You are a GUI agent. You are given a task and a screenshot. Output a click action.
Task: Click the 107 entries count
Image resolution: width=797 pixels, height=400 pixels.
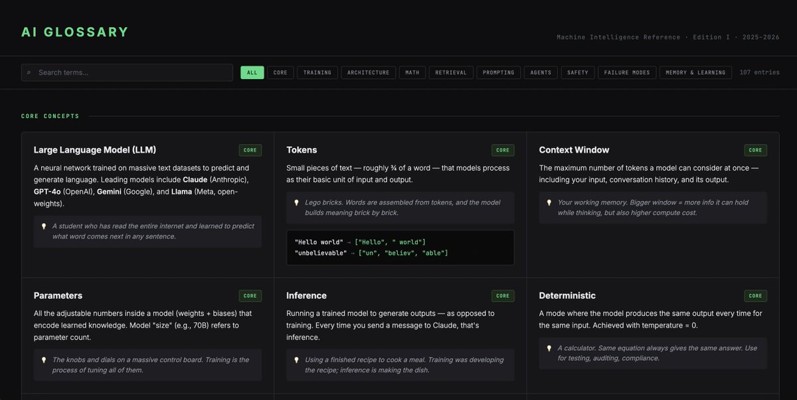[759, 72]
